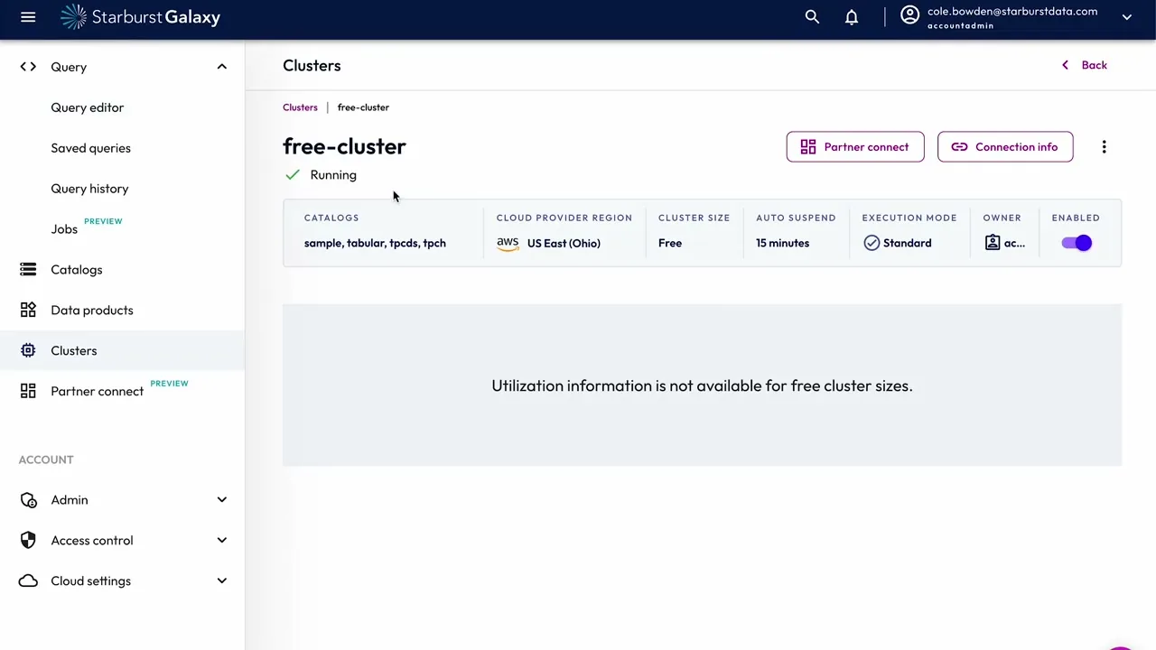1156x650 pixels.
Task: Click the AWS logo in region column
Action: (508, 243)
